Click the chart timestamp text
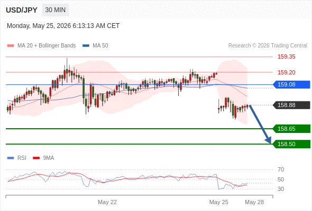This screenshot has width=312, height=211. point(63,26)
